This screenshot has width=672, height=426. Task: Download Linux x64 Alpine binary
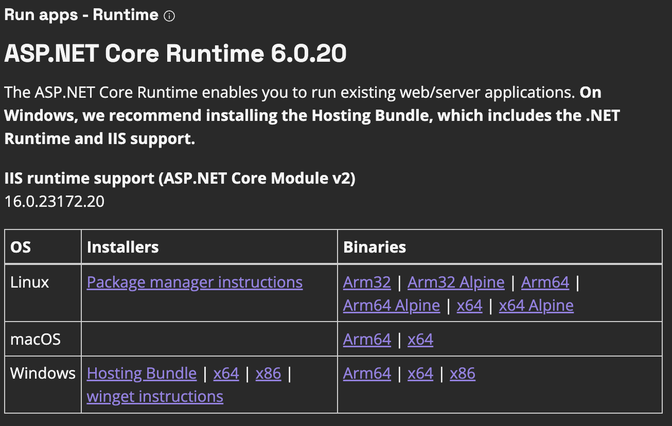point(536,306)
